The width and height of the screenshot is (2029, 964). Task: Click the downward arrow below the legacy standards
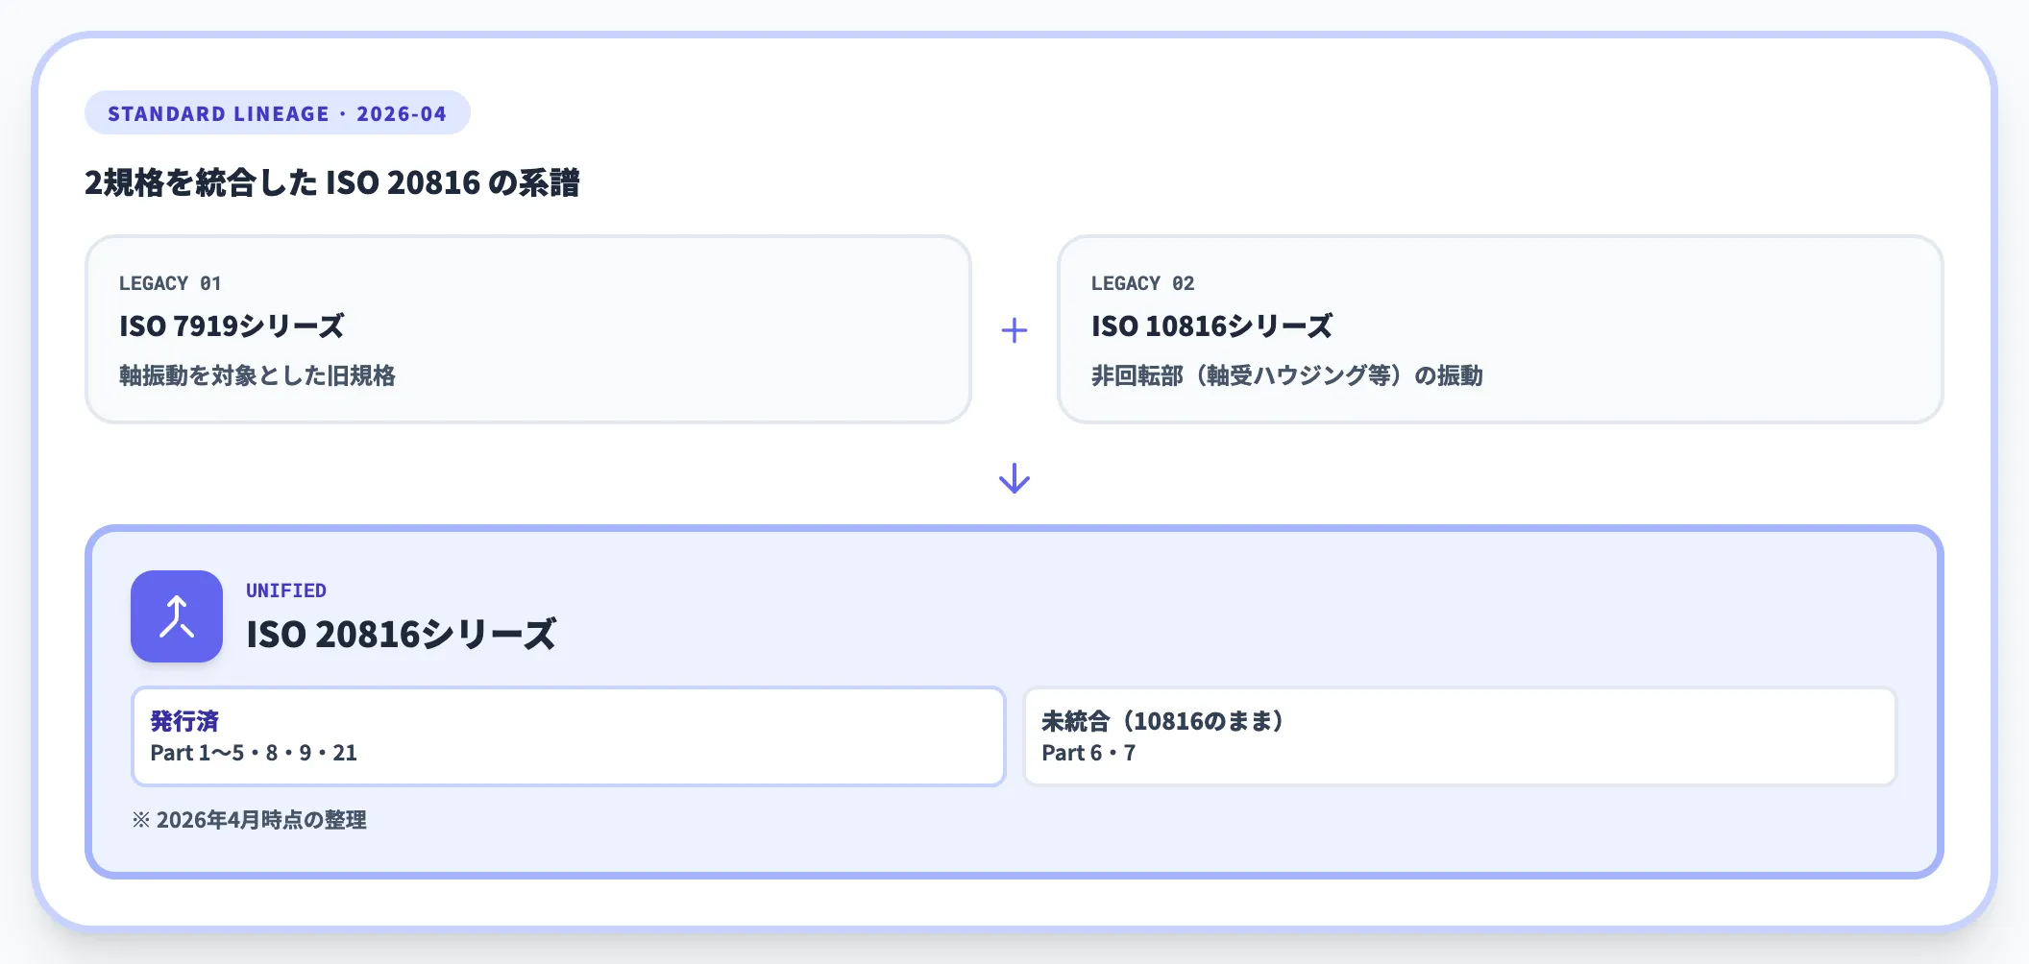[x=1014, y=477]
